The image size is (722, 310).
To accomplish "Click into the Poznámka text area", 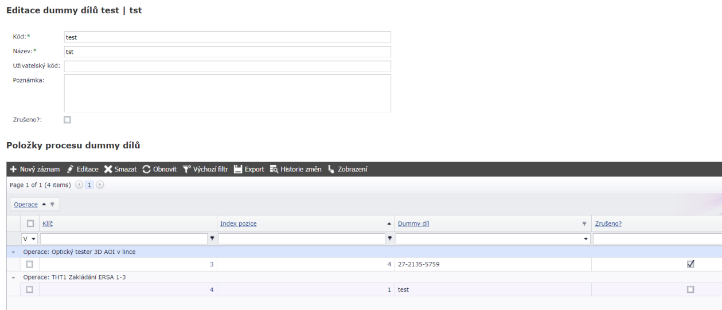I will pos(227,93).
